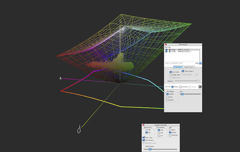Set Spin to Constant
Image resolution: width=240 pixels, height=152 pixels.
click(x=170, y=135)
